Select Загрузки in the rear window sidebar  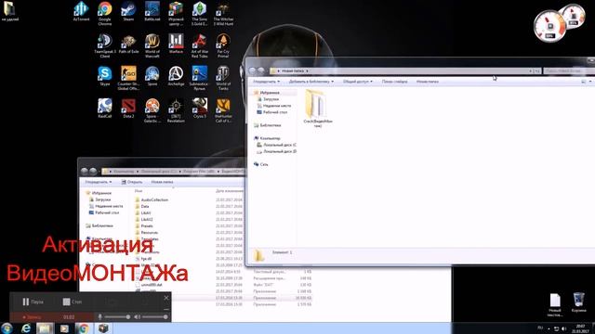99,199
